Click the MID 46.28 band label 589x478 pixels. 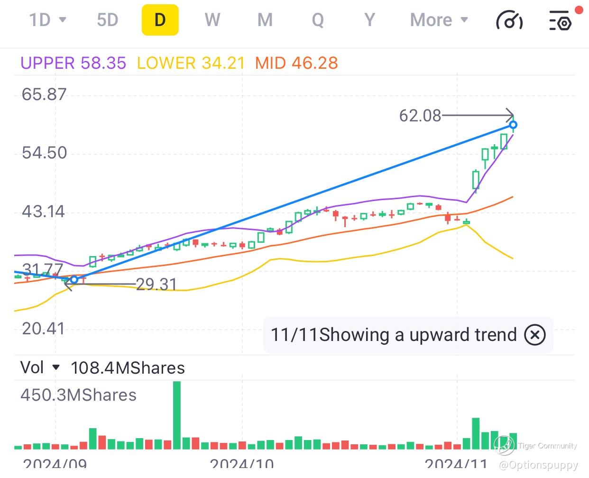pos(296,63)
